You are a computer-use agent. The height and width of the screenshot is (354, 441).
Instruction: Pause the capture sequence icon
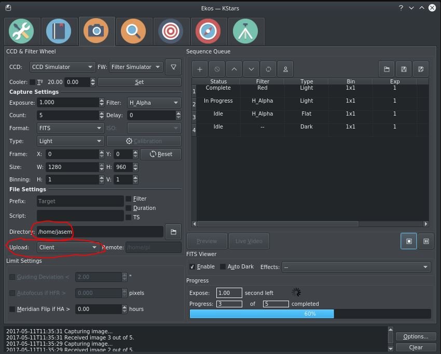[426, 241]
